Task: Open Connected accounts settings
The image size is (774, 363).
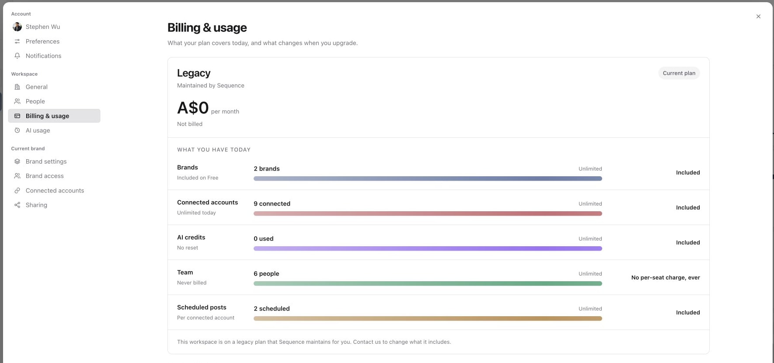Action: (54, 190)
